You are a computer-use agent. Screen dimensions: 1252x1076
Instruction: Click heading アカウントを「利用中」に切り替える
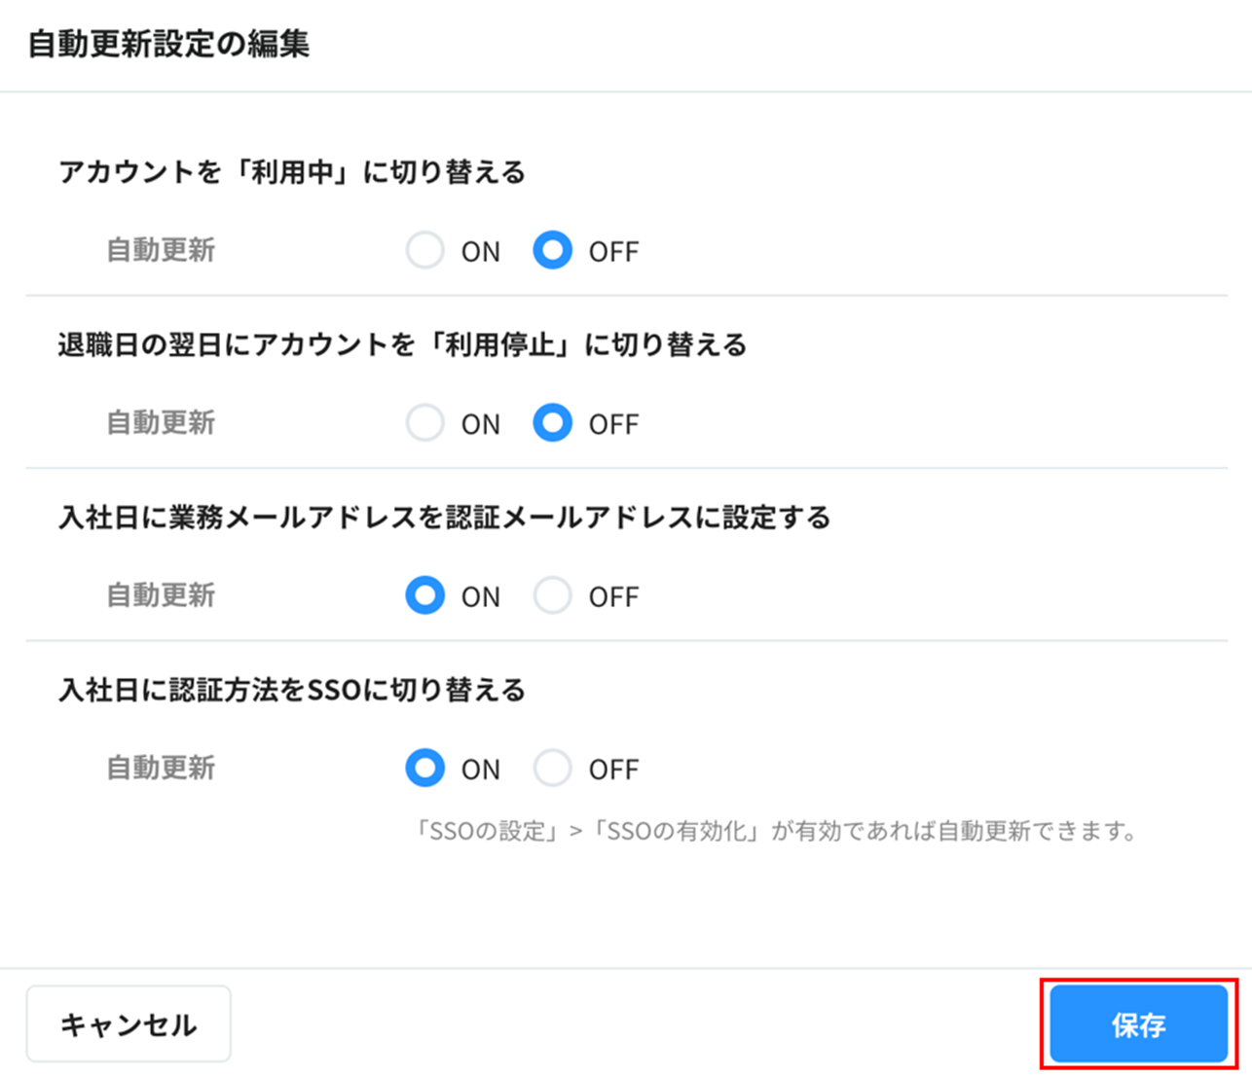292,172
